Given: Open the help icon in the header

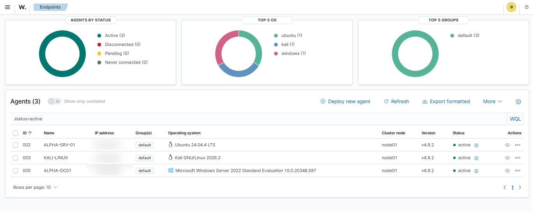Looking at the screenshot, I should pos(526,7).
